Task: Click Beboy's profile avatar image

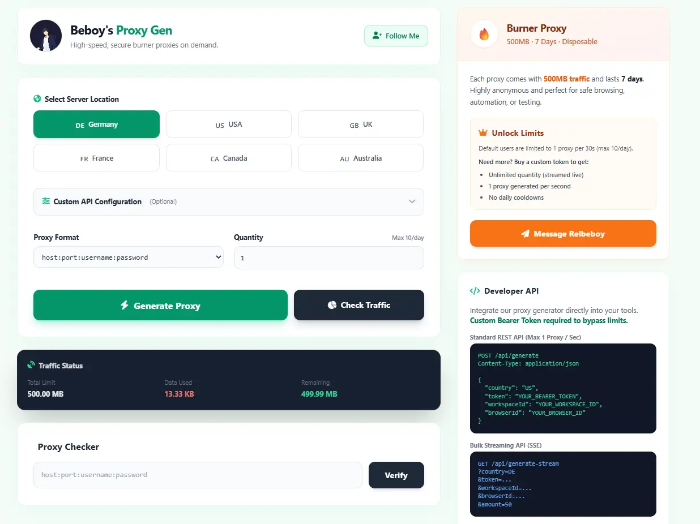Action: click(x=46, y=36)
